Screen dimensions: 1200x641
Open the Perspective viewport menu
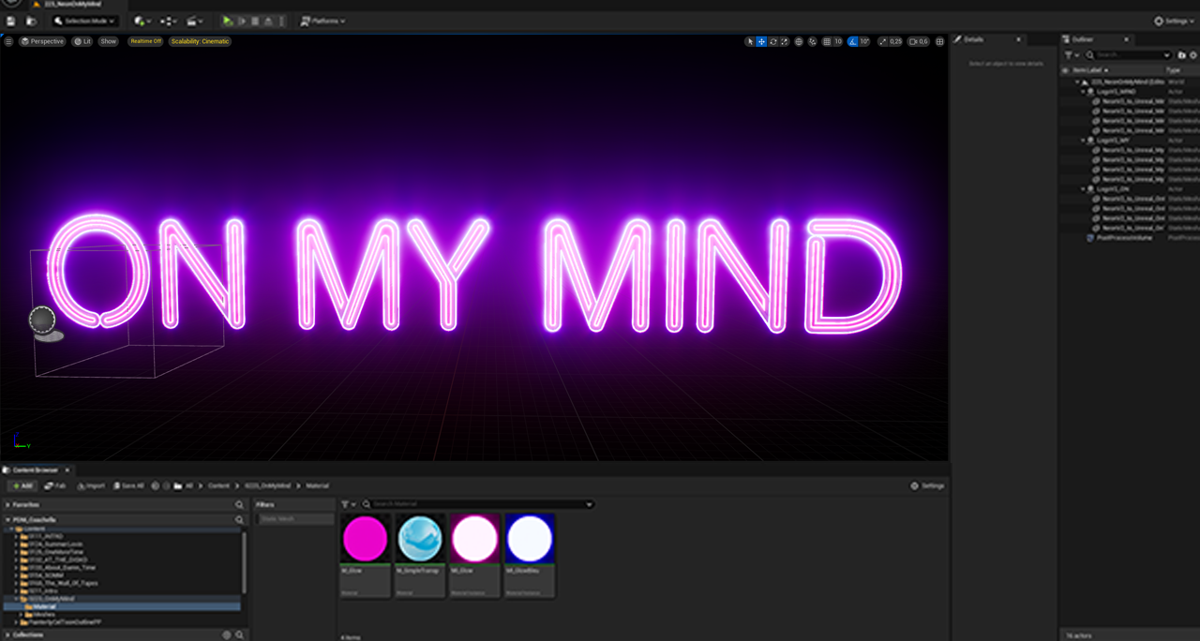click(x=42, y=41)
